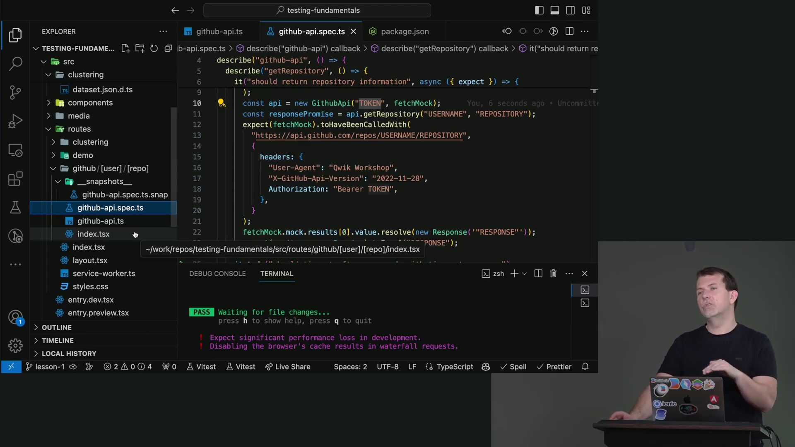Click the lightbulb code action on line 10
Screen dimensions: 795x447
[x=222, y=103]
